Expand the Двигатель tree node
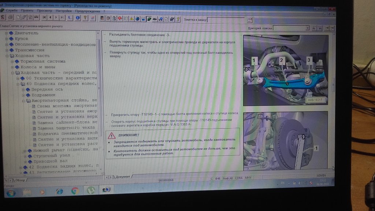The height and width of the screenshot is (211, 375). [6, 33]
